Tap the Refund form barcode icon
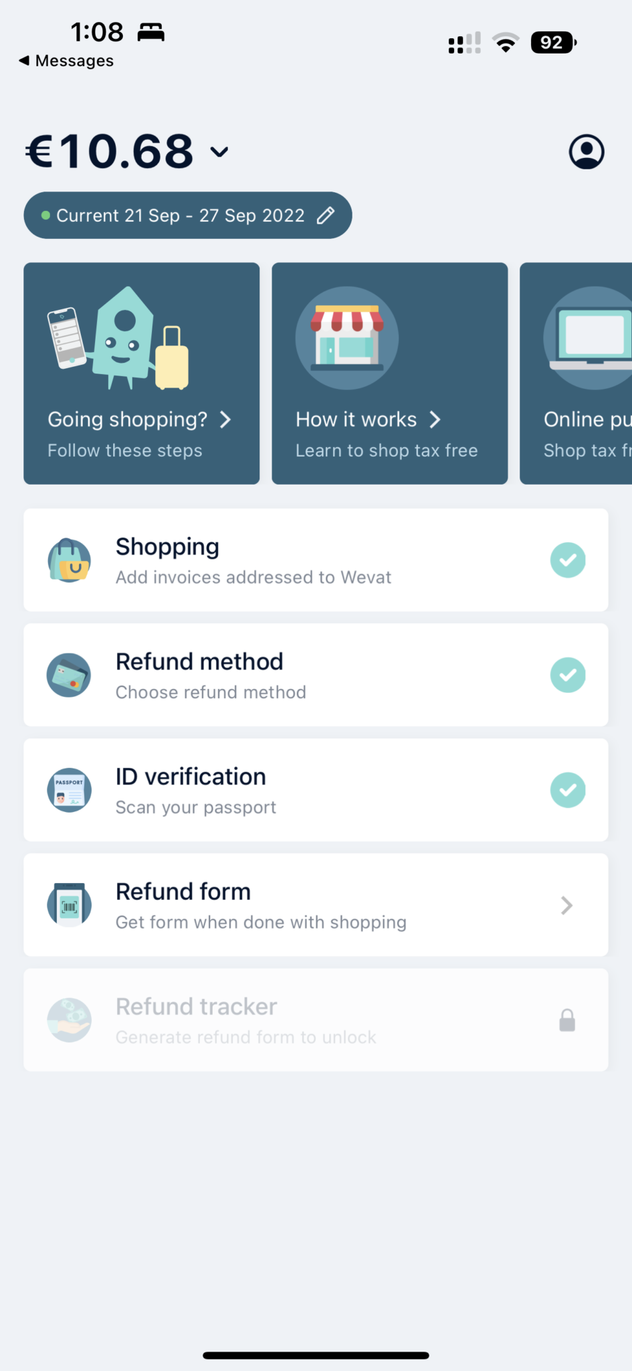Screen dimensions: 632x1371 pos(69,905)
